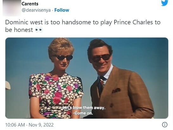Image resolution: width=173 pixels, height=130 pixels.
Task: Click the @dearvisenya handle
Action: pyautogui.click(x=36, y=10)
